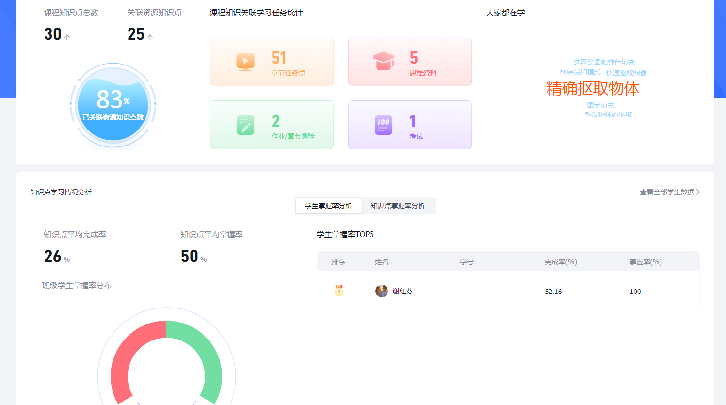Viewport: 726px width, 405px height.
Task: Click the orange video icon for 章节任务点
Action: coord(245,62)
